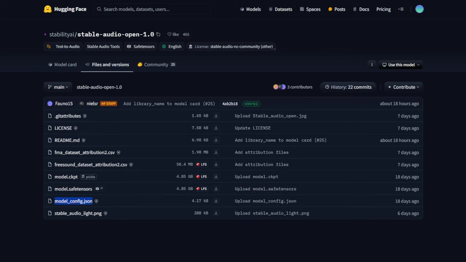Viewport: 466px width, 262px height.
Task: Open model.safetensors file
Action: point(73,189)
